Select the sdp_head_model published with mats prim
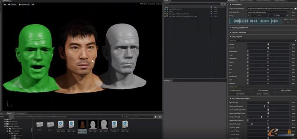 183,16
